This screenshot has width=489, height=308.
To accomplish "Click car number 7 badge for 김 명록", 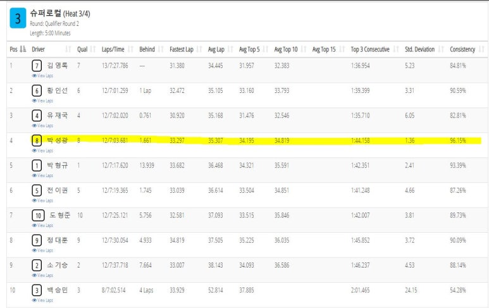I will click(37, 66).
